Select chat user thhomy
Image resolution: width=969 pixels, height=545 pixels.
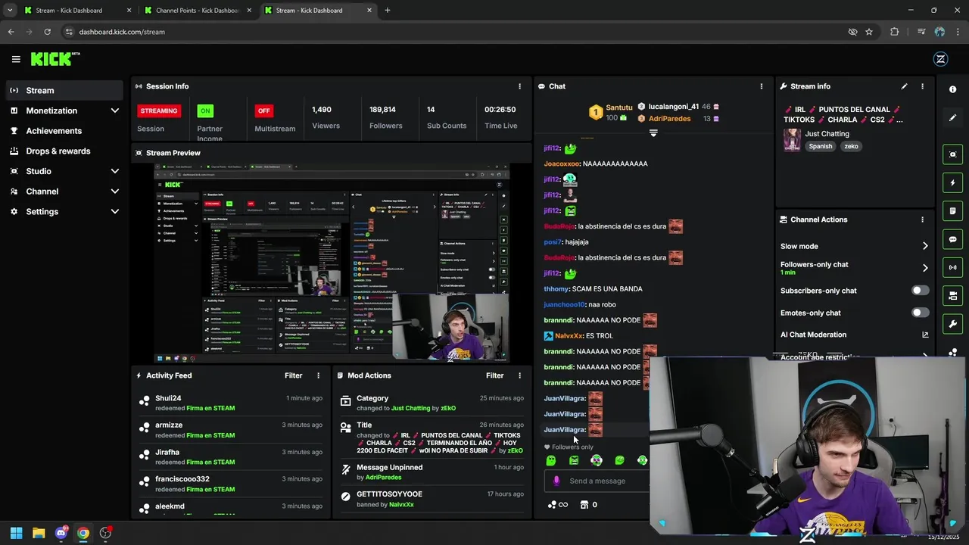[556, 288]
